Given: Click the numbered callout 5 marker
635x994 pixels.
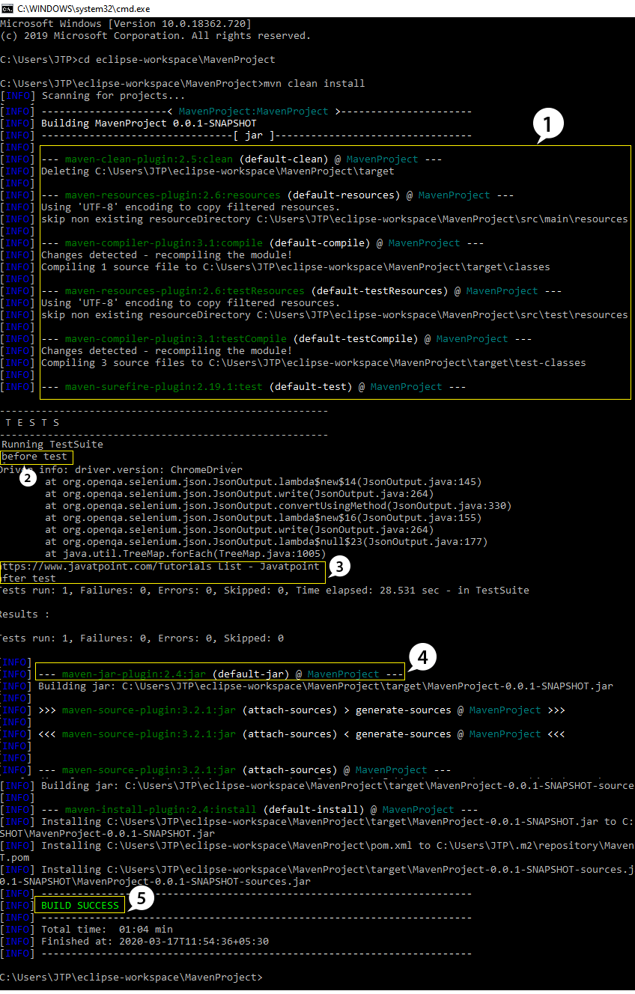Looking at the screenshot, I should coord(140,900).
